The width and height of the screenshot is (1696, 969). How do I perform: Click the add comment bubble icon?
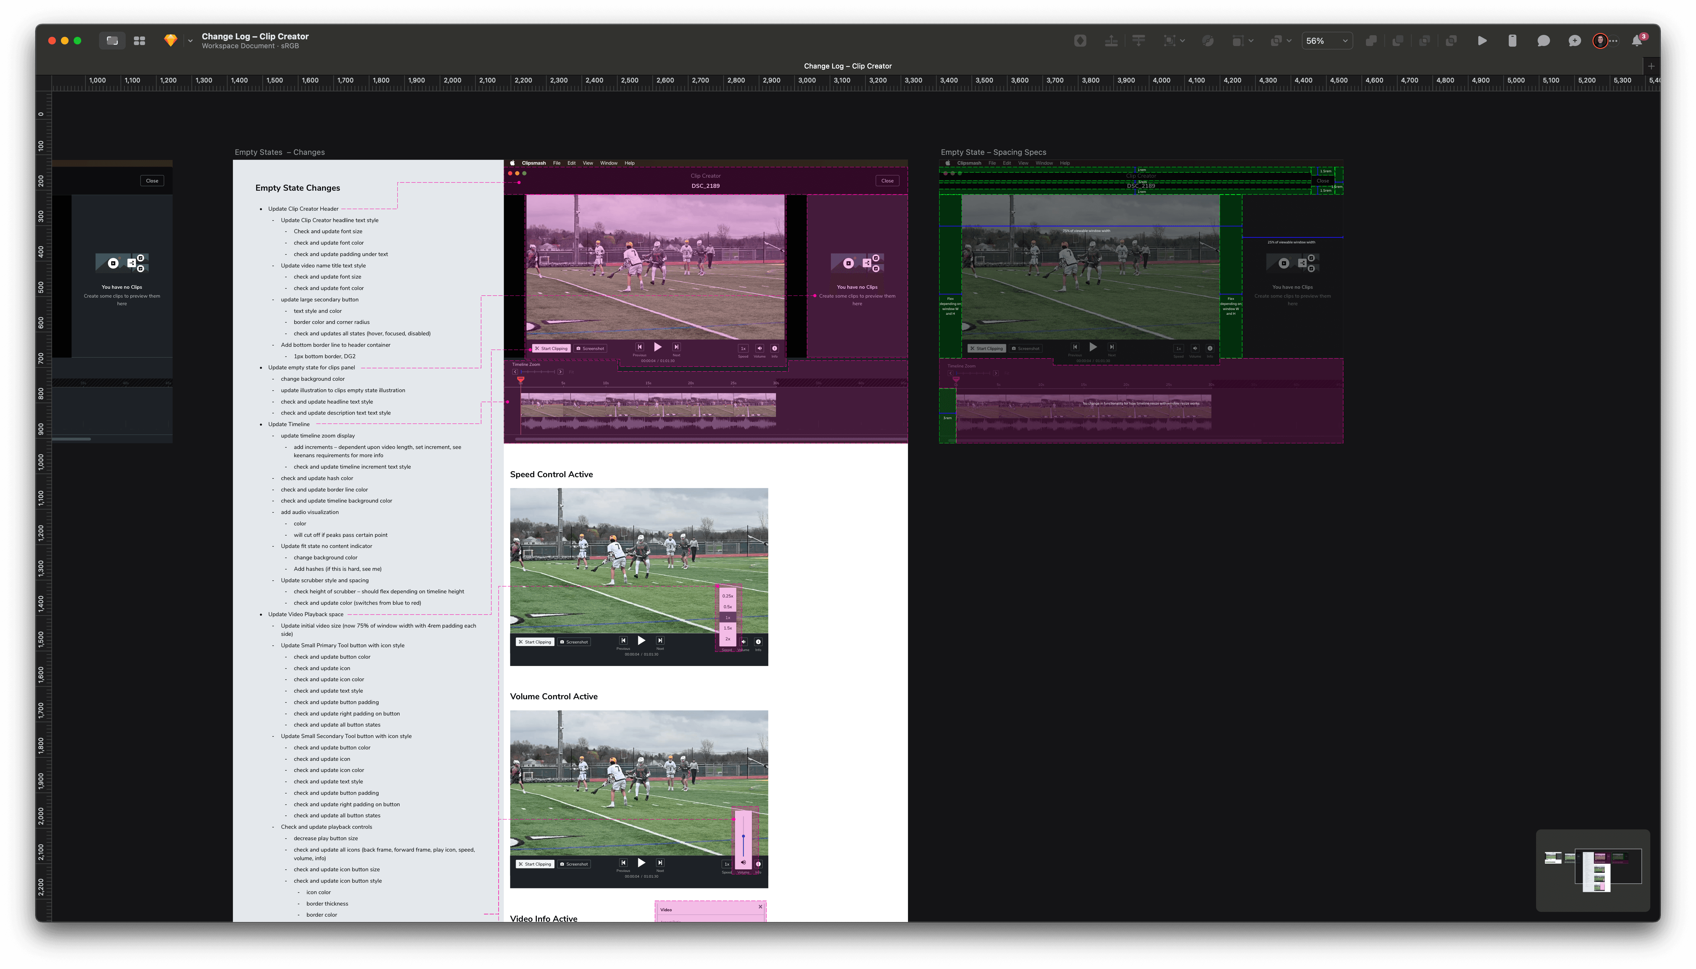pos(1574,41)
